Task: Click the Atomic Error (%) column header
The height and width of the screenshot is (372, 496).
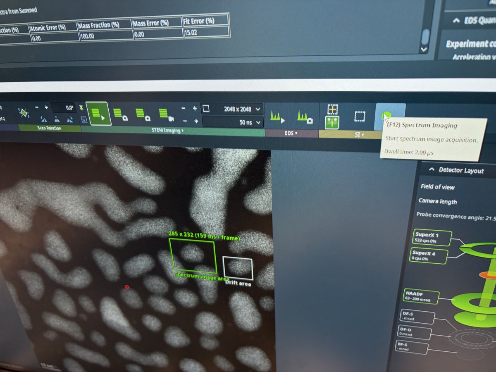Action: click(48, 28)
